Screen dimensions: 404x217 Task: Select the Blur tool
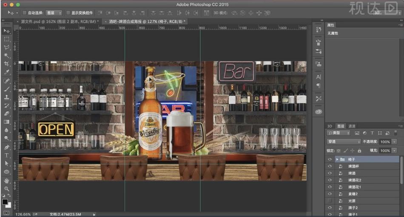(x=6, y=130)
